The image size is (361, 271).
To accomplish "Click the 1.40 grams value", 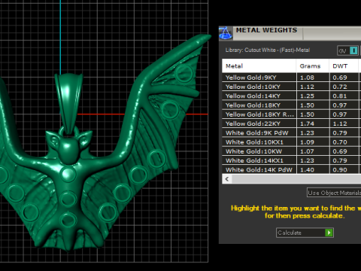I will click(307, 170).
